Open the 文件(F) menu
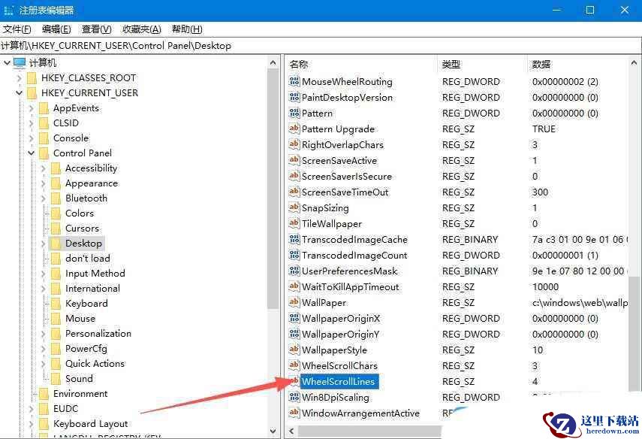The image size is (642, 439). click(17, 29)
